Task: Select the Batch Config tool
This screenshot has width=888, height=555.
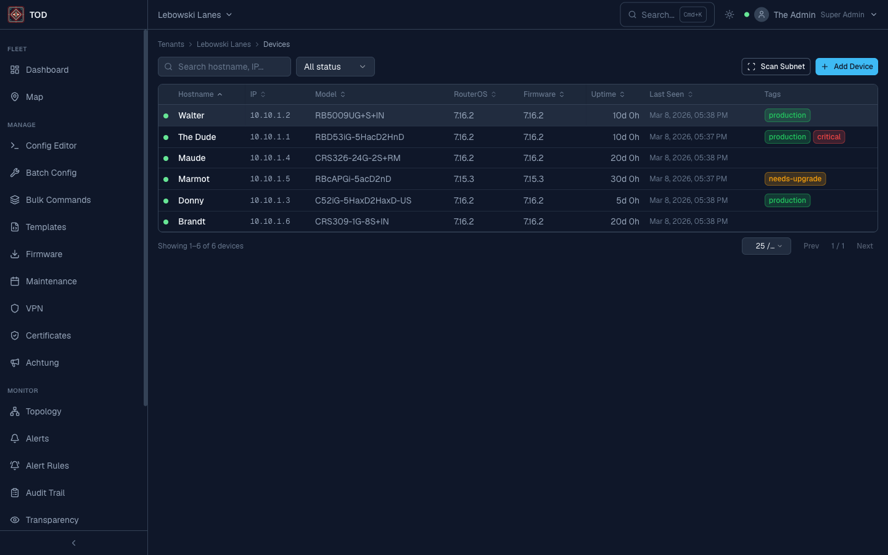Action: (x=51, y=173)
